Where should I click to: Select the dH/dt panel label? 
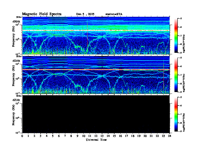click(16, 21)
